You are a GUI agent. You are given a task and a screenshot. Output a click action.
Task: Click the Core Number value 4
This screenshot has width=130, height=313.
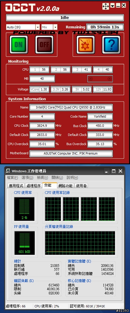pyautogui.click(x=42, y=116)
